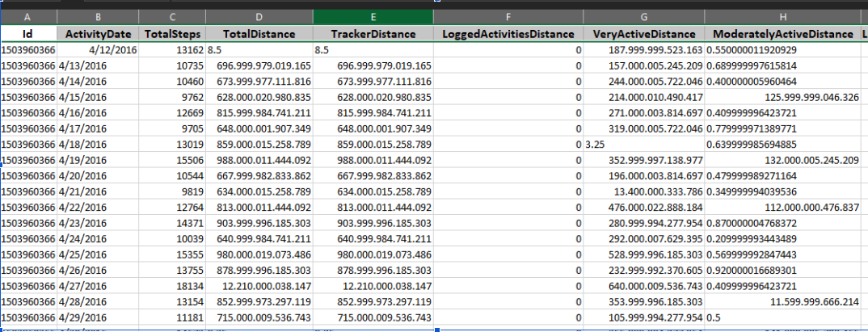Select column G header
Image resolution: width=868 pixels, height=332 pixels.
pyautogui.click(x=644, y=17)
